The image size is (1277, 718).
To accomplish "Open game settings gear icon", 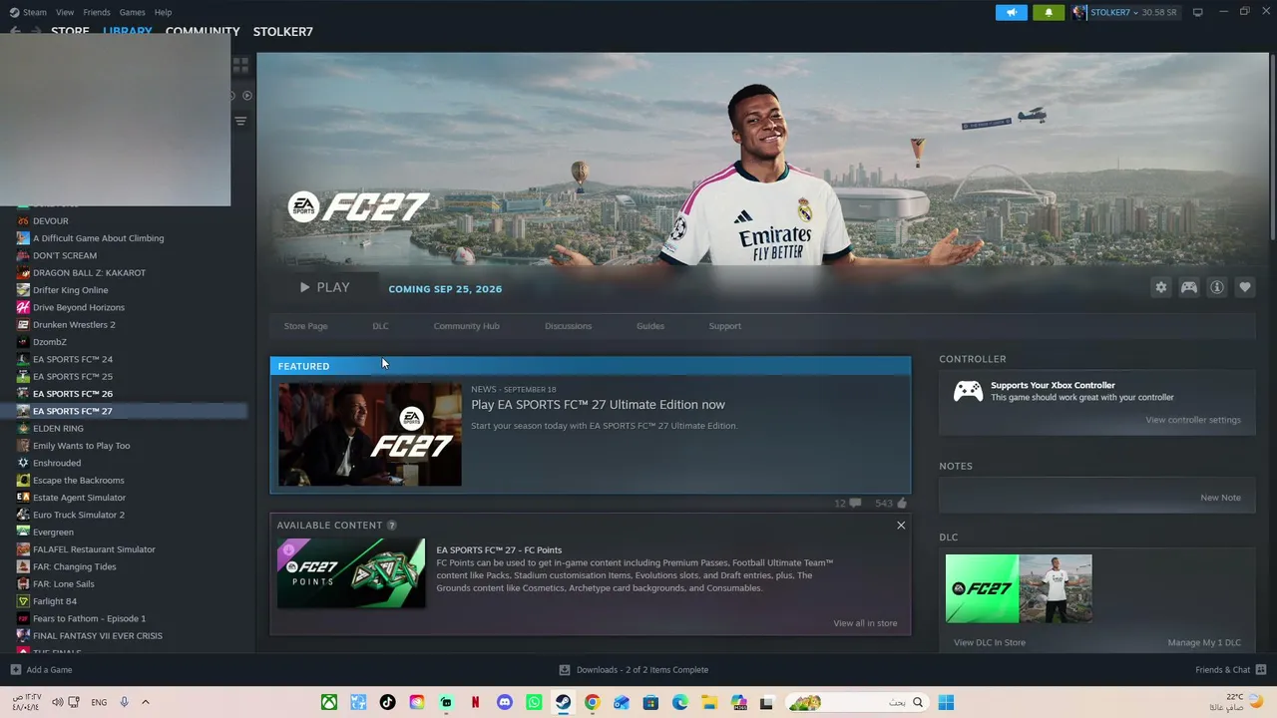I will tap(1160, 287).
